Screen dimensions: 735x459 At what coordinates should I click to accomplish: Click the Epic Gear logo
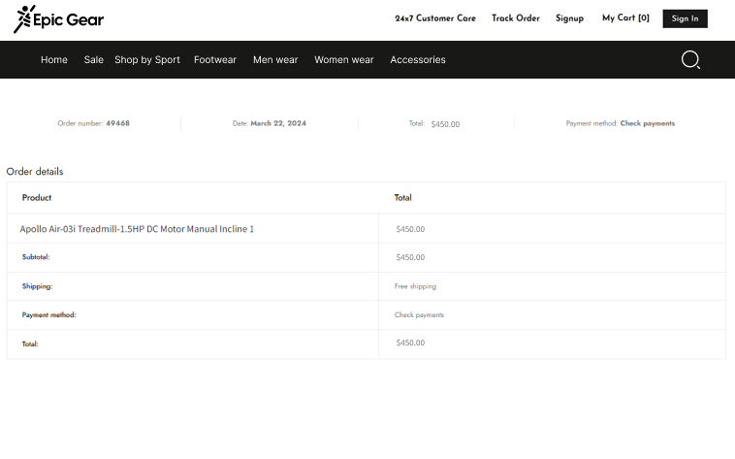[x=58, y=19]
